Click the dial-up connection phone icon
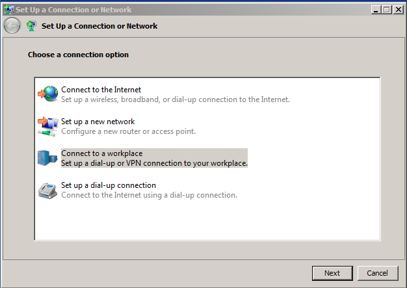Image resolution: width=407 pixels, height=288 pixels. pyautogui.click(x=48, y=190)
